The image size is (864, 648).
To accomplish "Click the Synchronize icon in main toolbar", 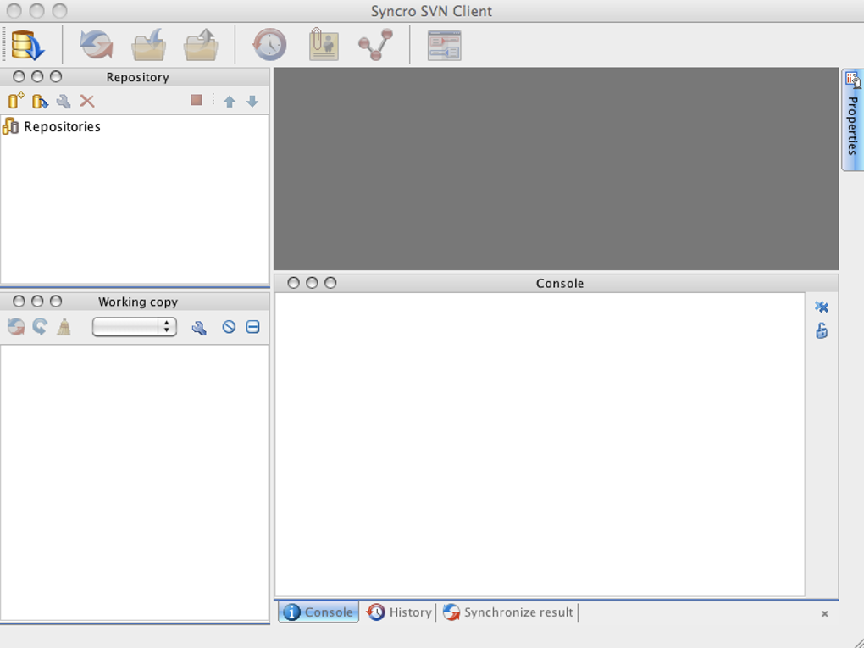I will (97, 45).
